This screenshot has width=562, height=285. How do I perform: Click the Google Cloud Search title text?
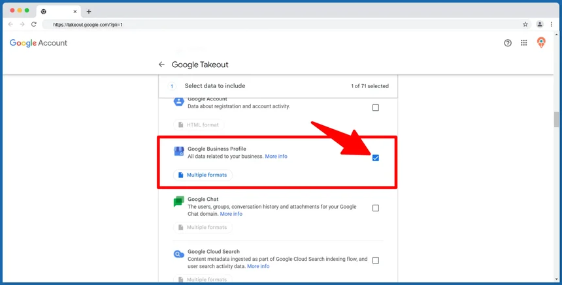[214, 251]
